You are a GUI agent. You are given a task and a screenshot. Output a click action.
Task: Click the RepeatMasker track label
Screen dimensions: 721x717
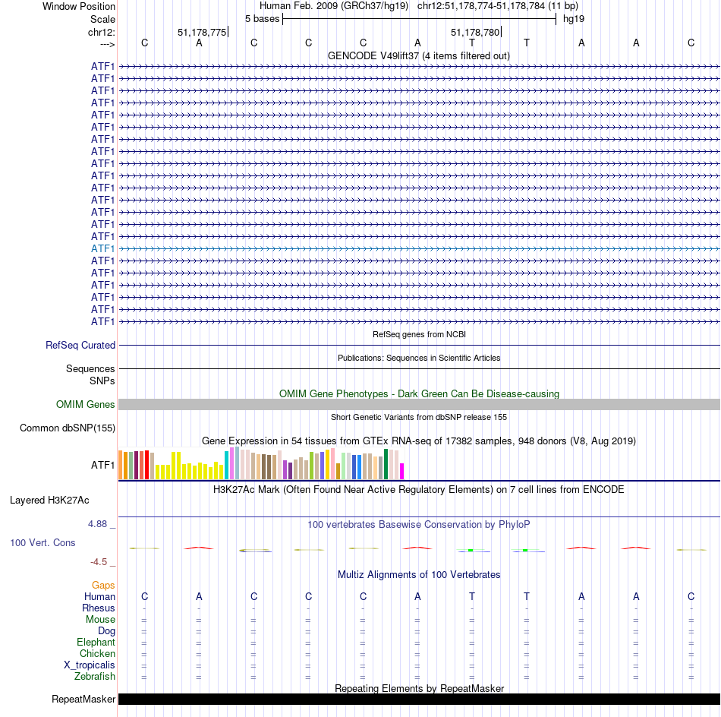click(83, 699)
